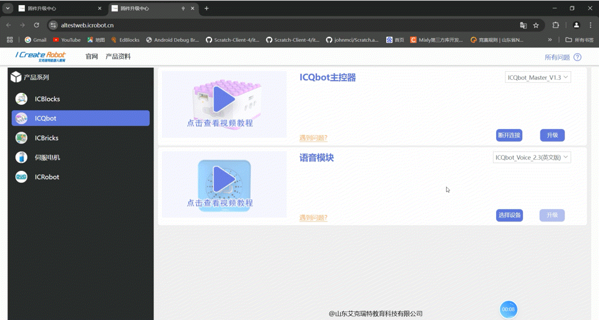Image resolution: width=599 pixels, height=320 pixels.
Task: Select the second 固件升级中心 tab
Action: [153, 8]
